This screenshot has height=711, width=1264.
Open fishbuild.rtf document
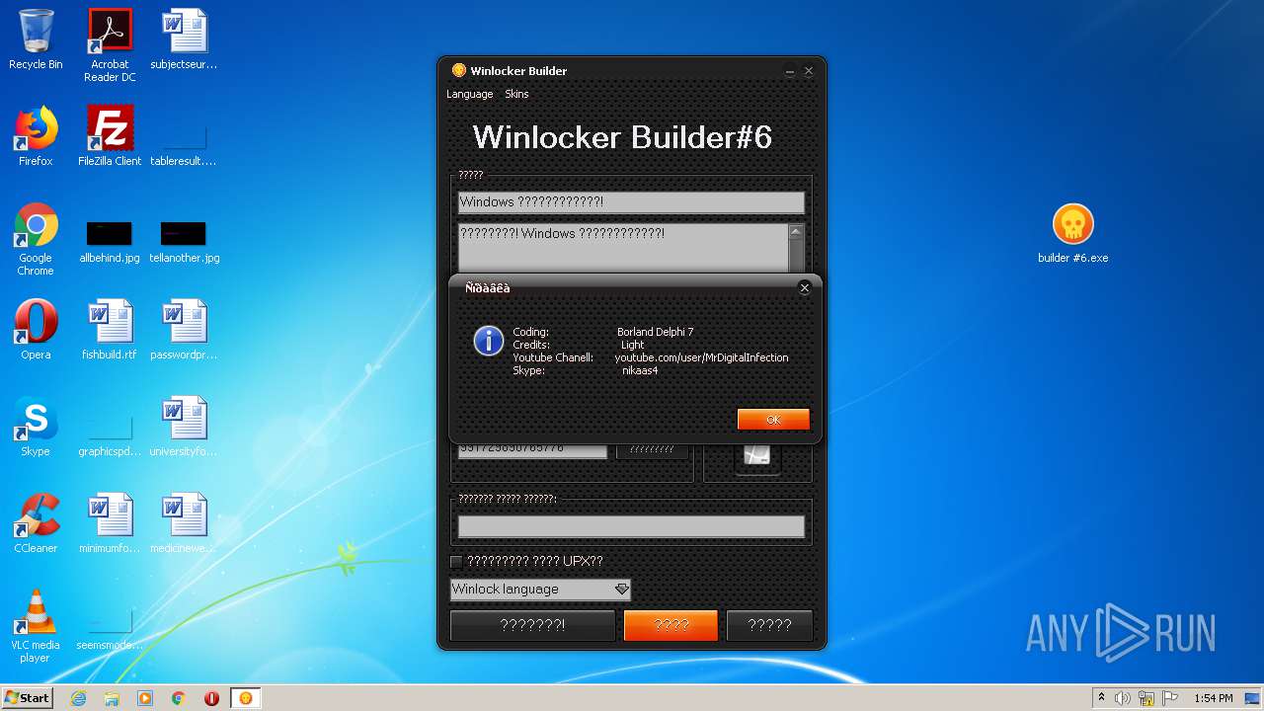[110, 330]
